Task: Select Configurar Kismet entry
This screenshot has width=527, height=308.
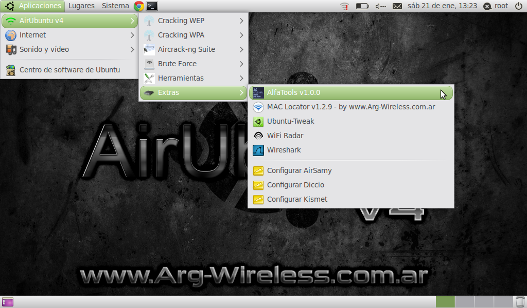Action: coord(297,199)
